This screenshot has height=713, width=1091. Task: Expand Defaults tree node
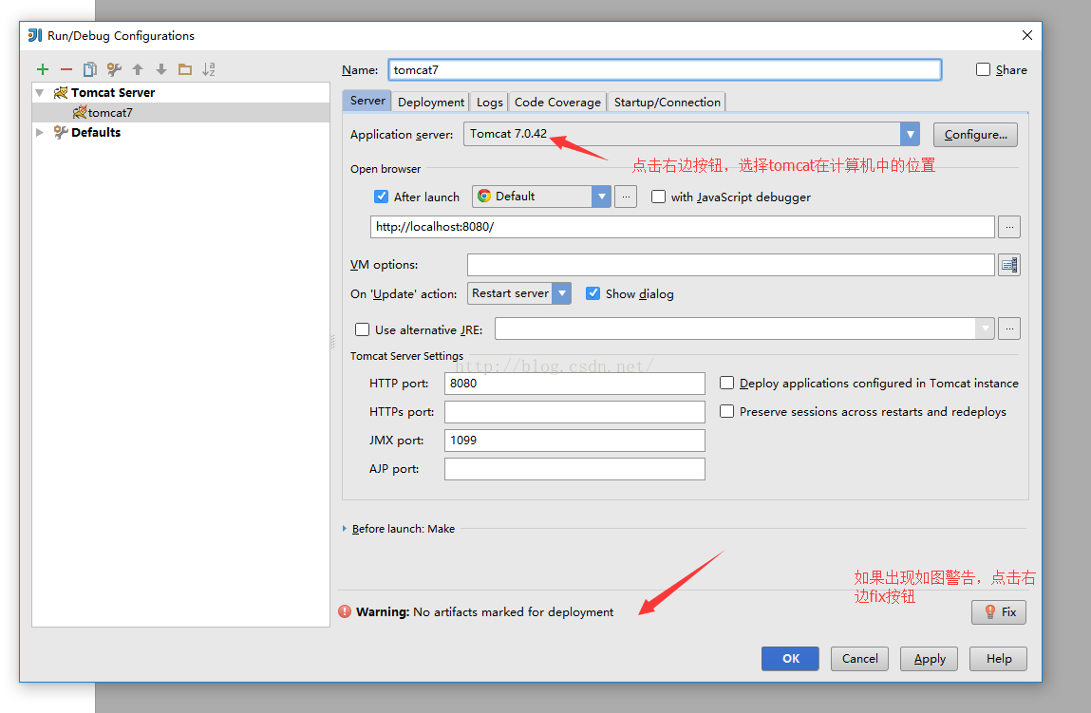click(40, 132)
